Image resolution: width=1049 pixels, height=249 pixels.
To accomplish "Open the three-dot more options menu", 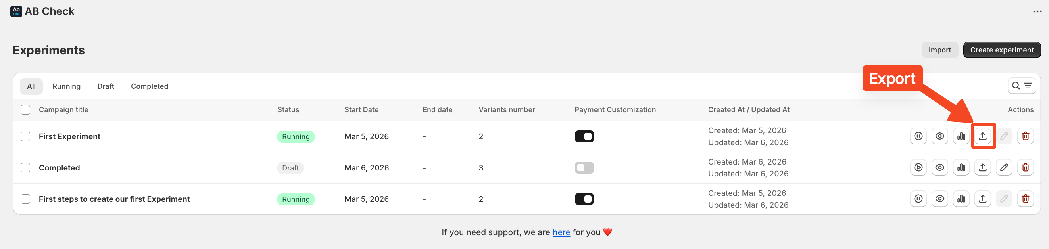I will 1037,11.
